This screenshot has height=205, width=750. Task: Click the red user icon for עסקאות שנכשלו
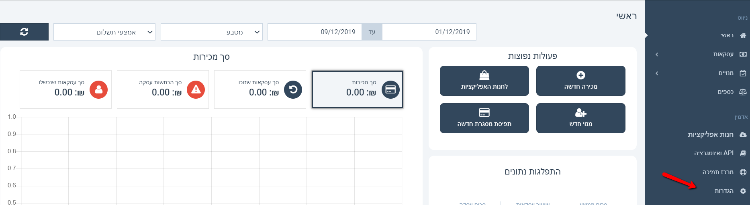tap(99, 89)
